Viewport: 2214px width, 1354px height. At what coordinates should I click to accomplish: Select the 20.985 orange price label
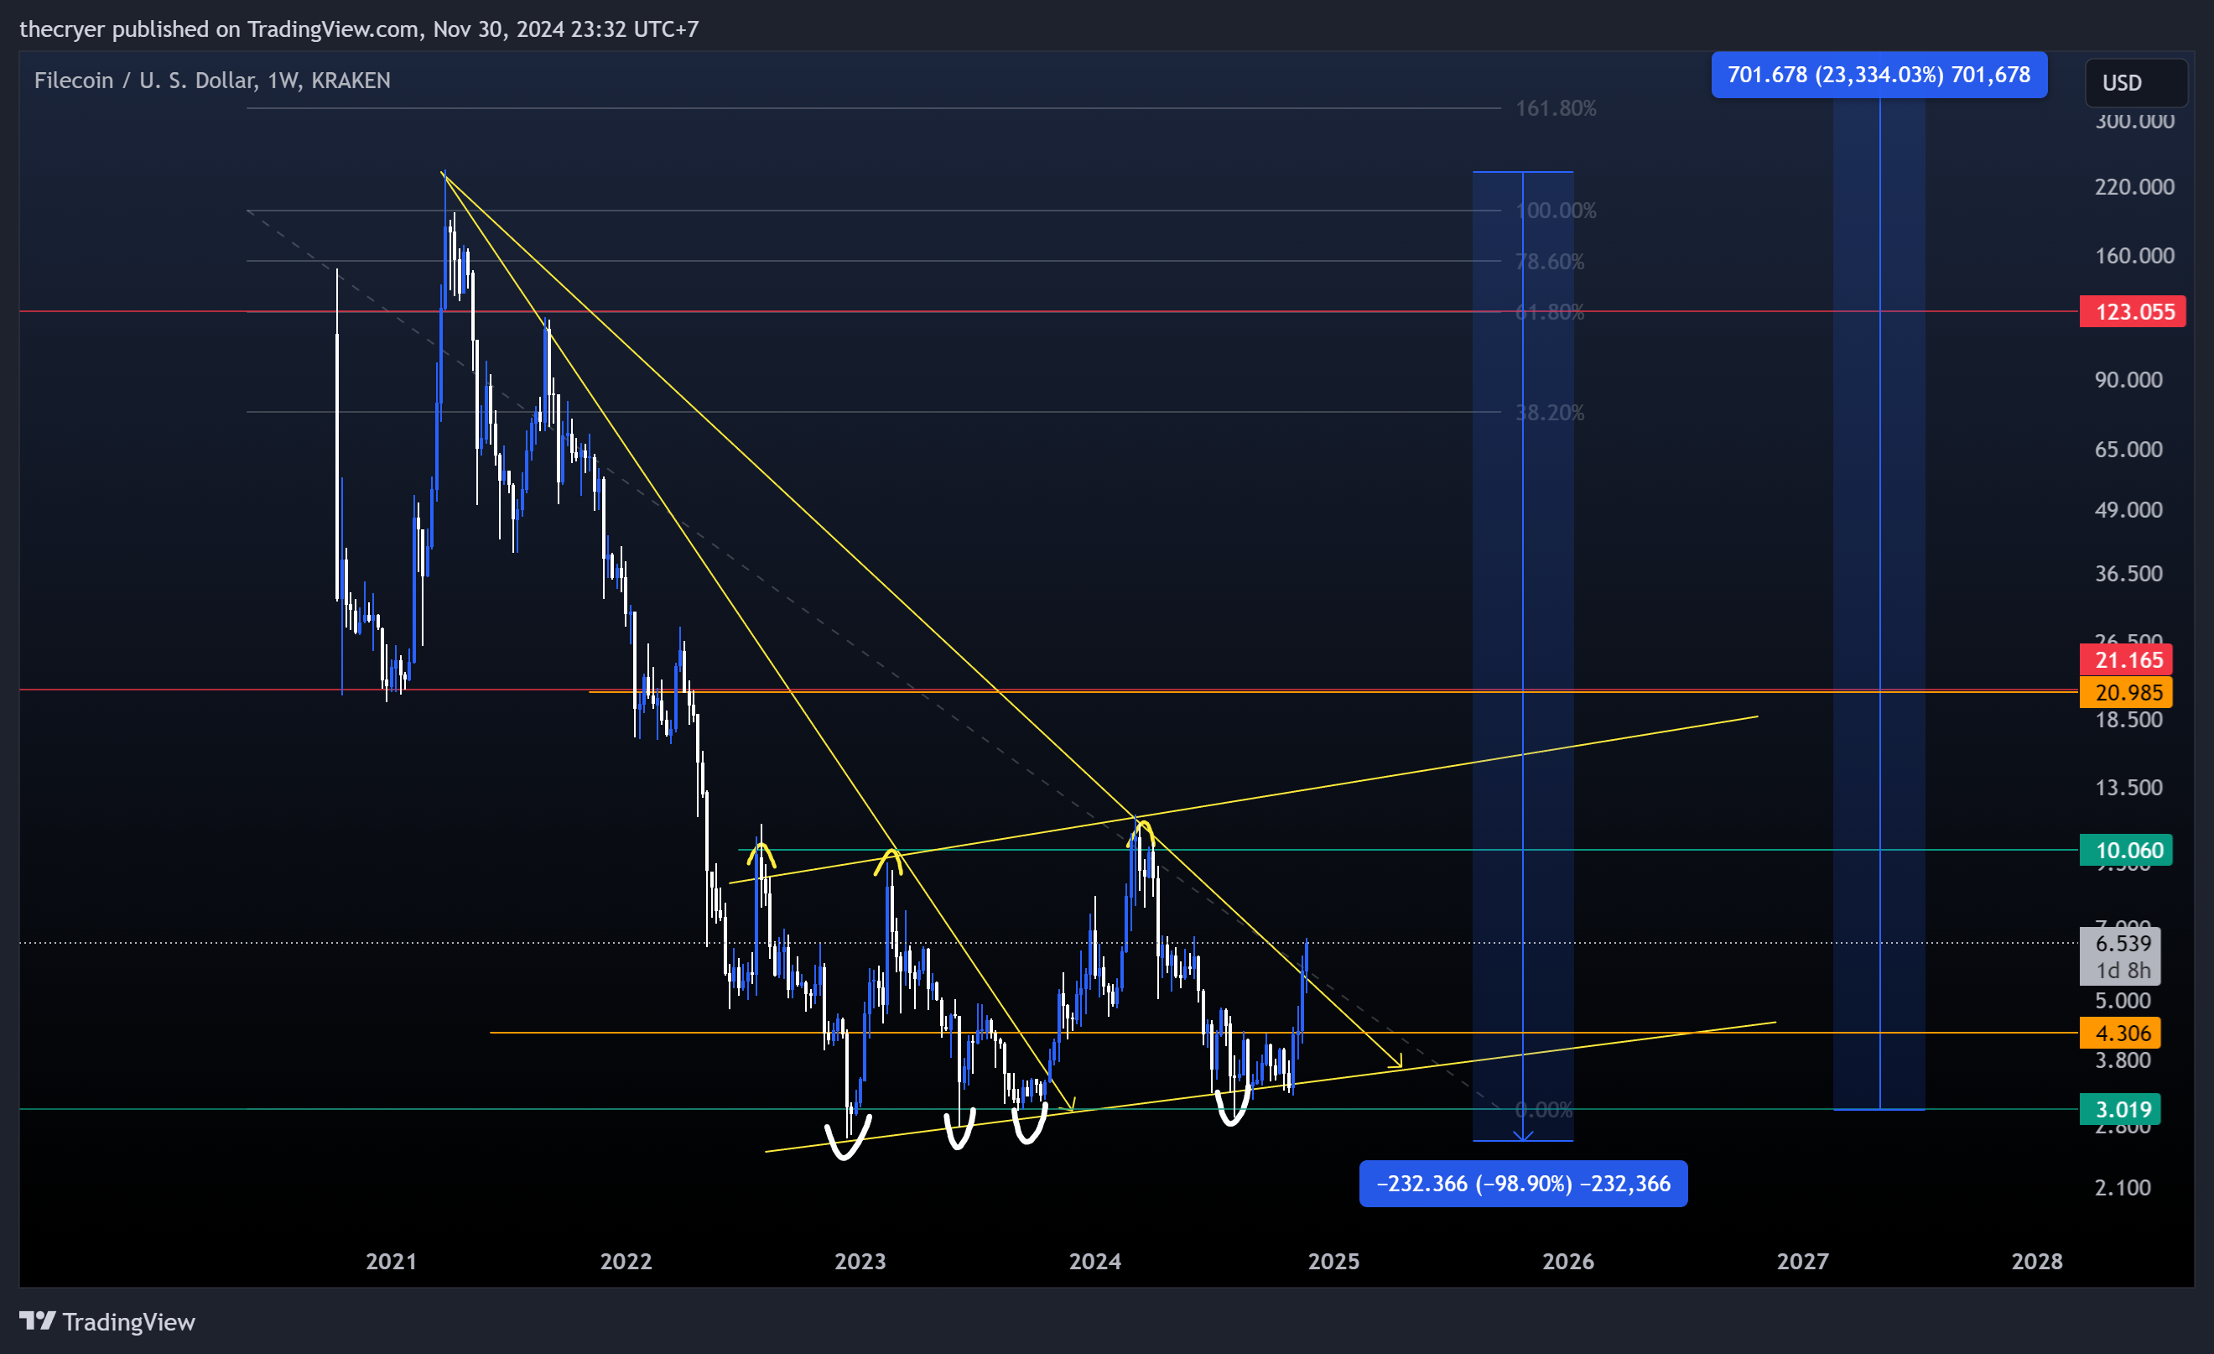click(2126, 692)
